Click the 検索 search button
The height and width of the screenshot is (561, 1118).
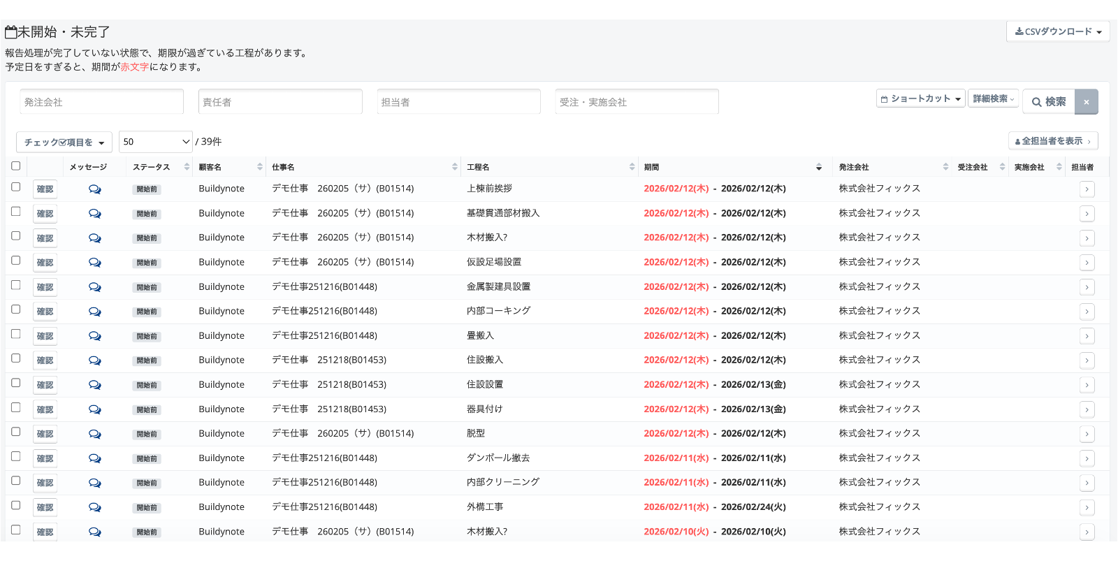point(1048,102)
